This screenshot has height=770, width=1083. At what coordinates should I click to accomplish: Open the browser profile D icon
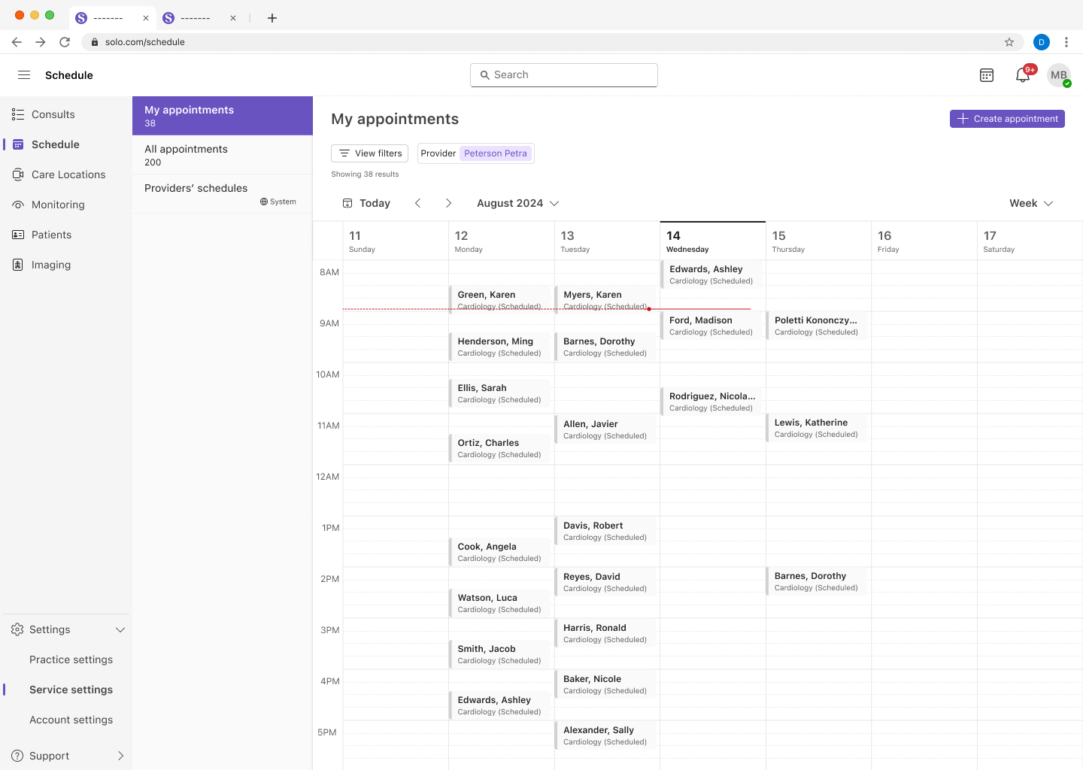pos(1042,42)
